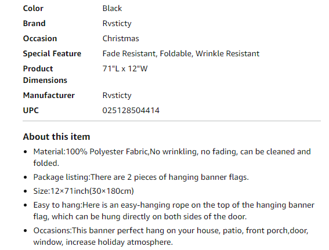This screenshot has width=329, height=250.
Task: Click the Rvsticty brand value
Action: click(x=117, y=23)
